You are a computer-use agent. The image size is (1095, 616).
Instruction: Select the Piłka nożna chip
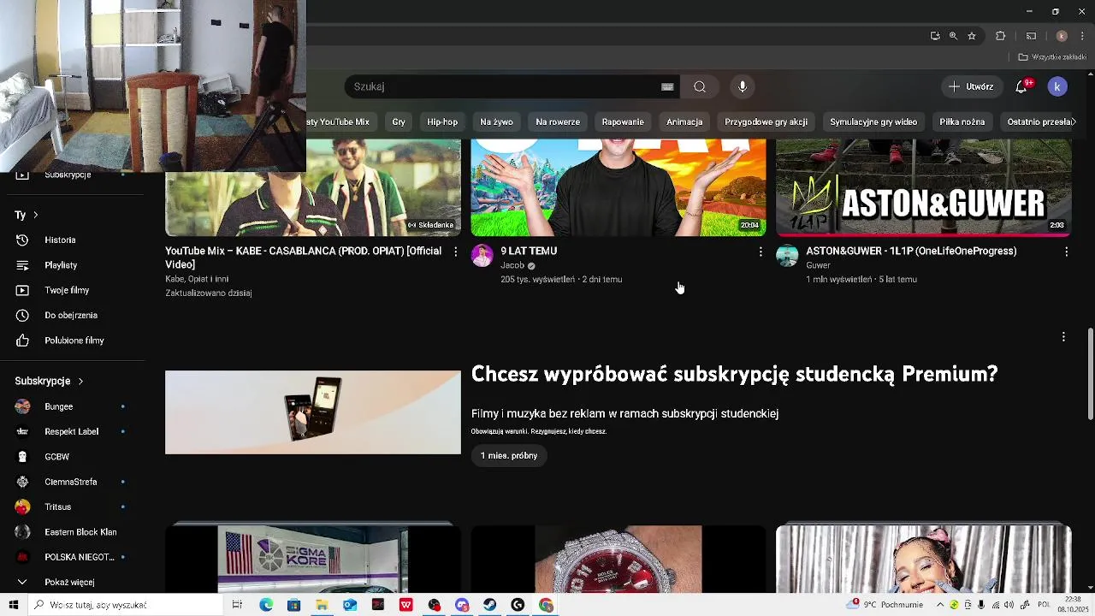point(962,121)
